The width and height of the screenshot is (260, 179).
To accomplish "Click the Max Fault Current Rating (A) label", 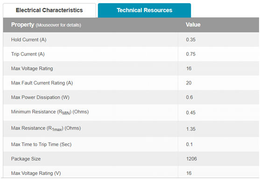I will 42,83.
